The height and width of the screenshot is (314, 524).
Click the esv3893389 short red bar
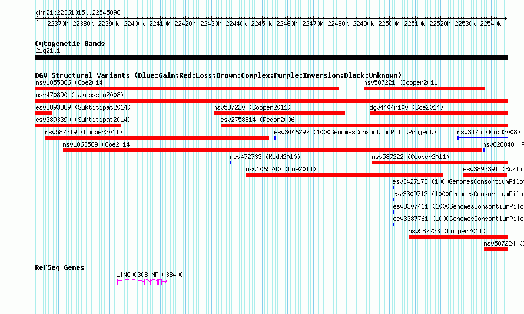pyautogui.click(x=44, y=113)
